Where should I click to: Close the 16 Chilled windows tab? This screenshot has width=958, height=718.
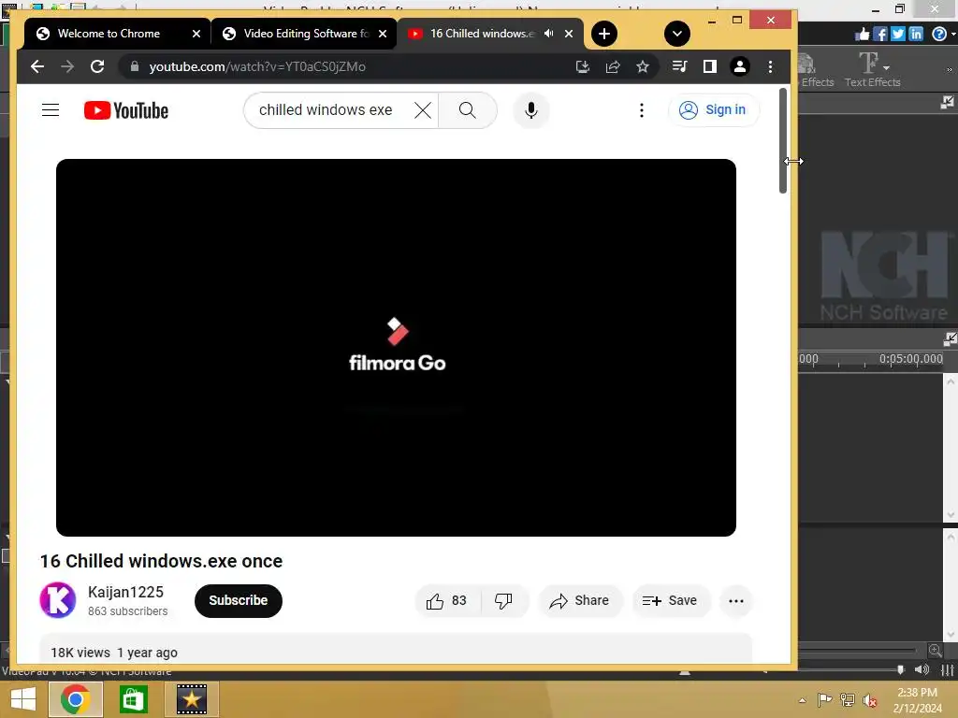click(569, 34)
